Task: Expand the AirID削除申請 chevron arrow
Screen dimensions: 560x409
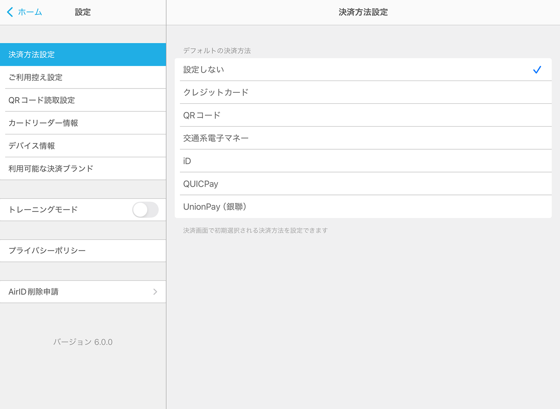Action: pos(155,292)
